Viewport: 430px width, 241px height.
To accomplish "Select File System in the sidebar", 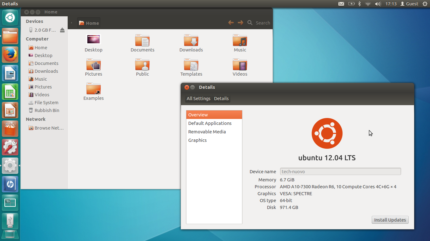I will tap(44, 103).
